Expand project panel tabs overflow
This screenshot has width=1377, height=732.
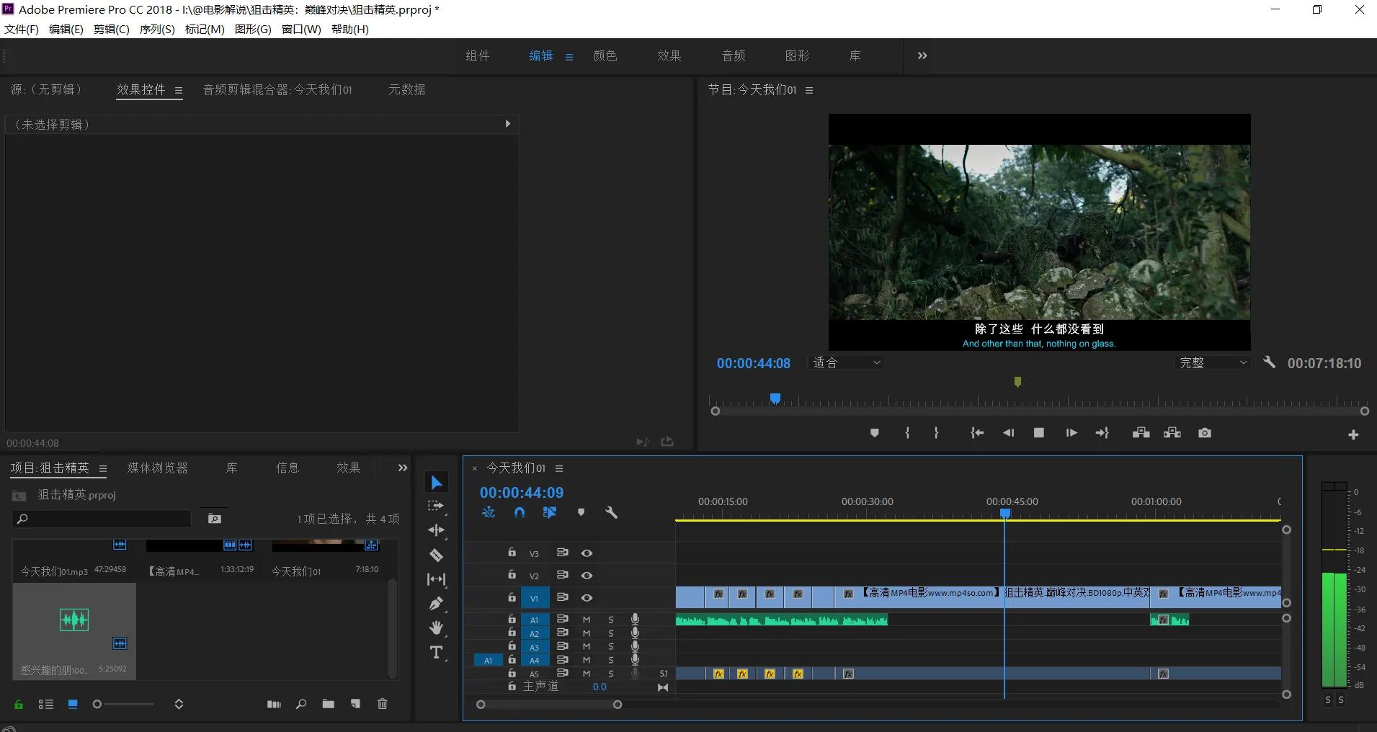click(402, 468)
